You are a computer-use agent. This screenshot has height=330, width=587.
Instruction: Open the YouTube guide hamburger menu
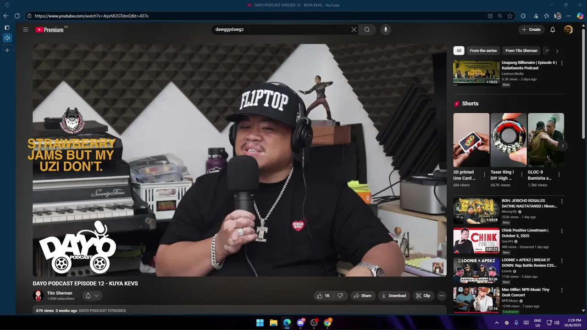26,29
